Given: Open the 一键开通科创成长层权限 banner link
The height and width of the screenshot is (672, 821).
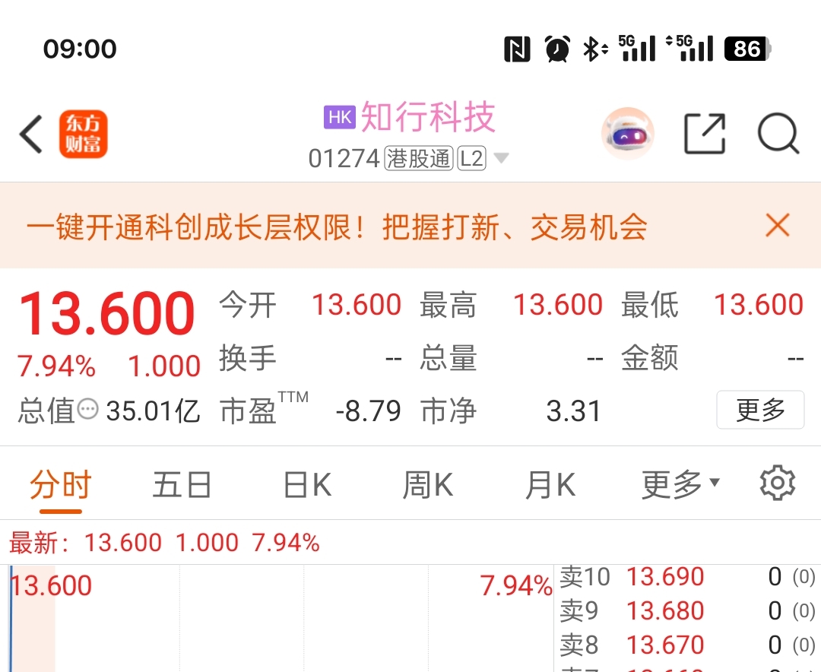Looking at the screenshot, I should 338,227.
